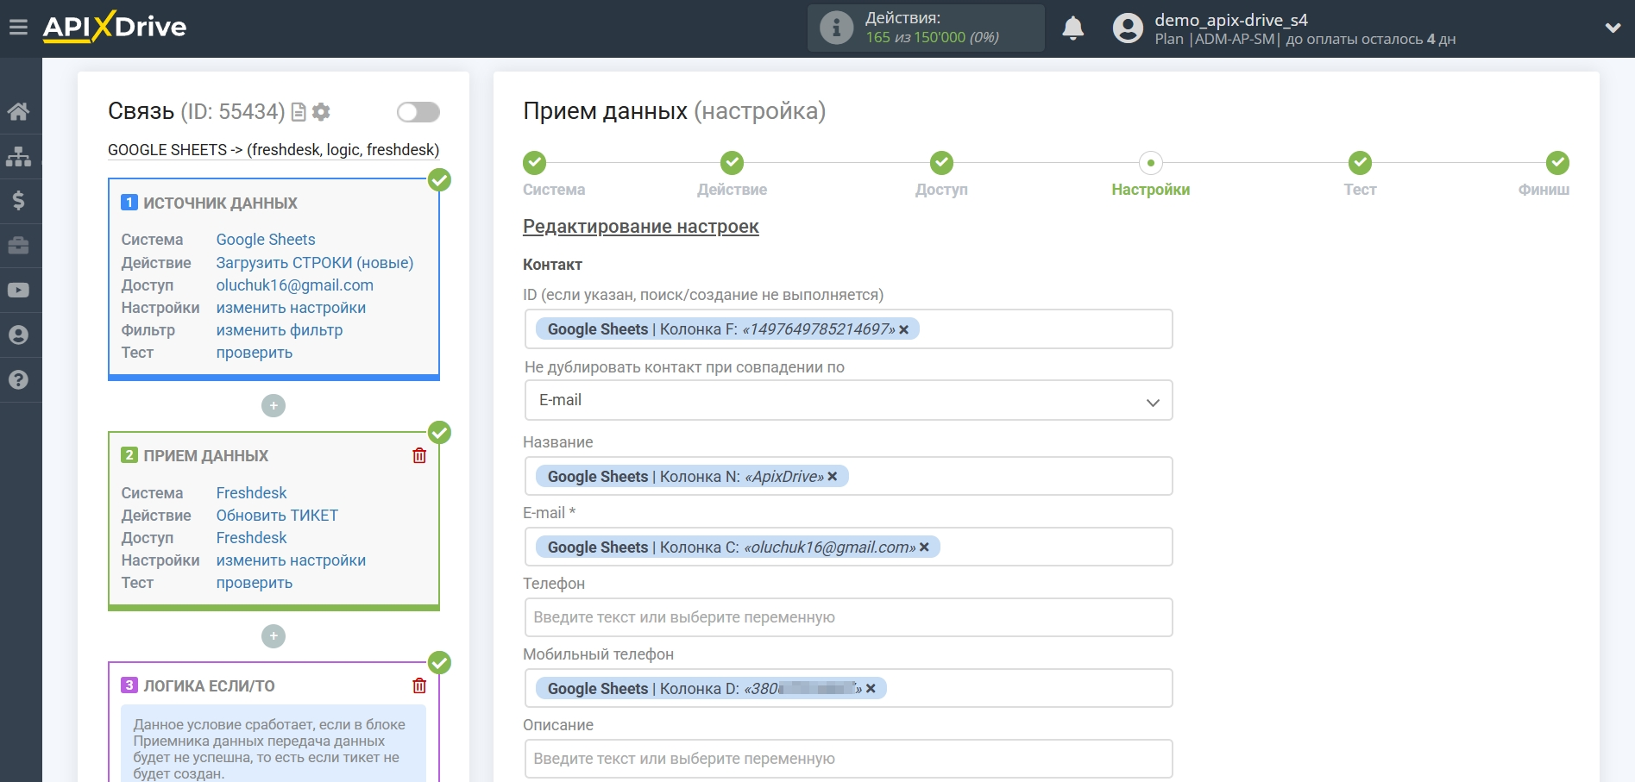Click Обновить ТИКЕТ action link
Viewport: 1635px width, 782px height.
pos(277,516)
